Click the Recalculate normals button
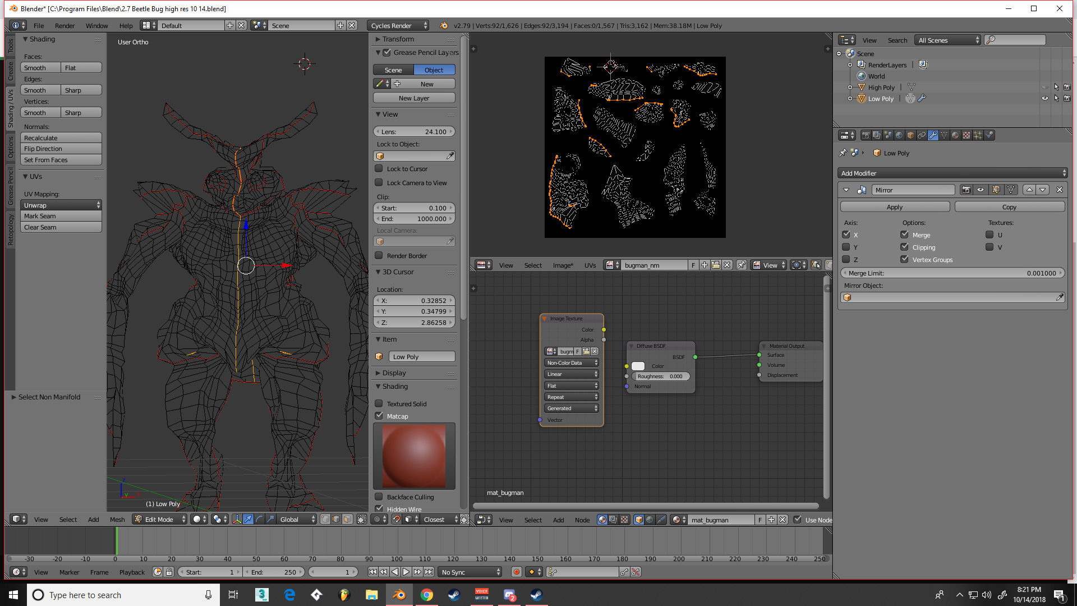The width and height of the screenshot is (1077, 606). (x=61, y=138)
